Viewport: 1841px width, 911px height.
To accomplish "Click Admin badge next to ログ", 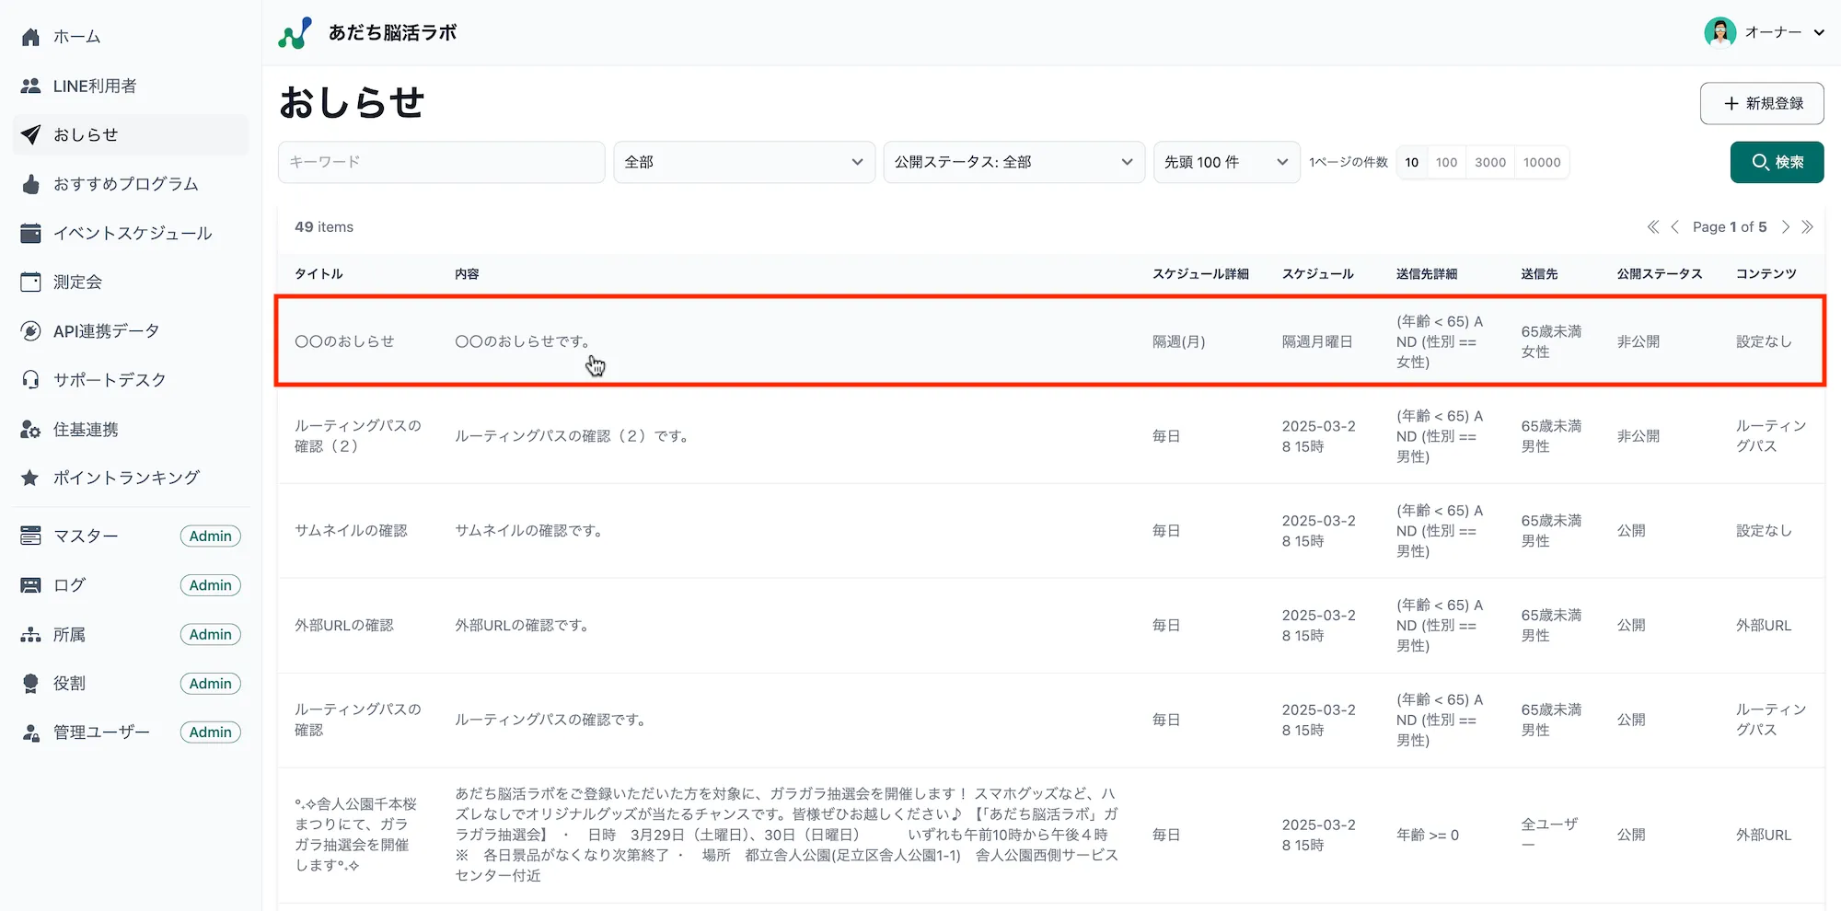I will pos(211,585).
